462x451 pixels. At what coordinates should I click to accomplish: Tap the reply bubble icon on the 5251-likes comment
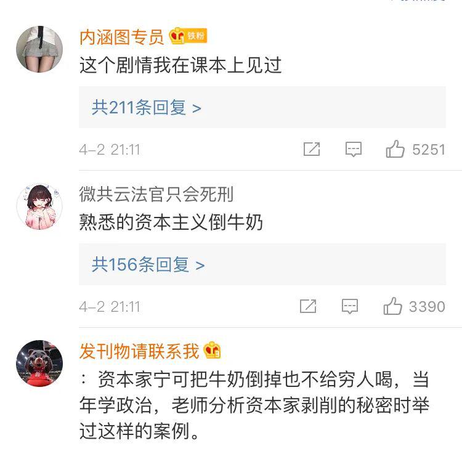(354, 149)
